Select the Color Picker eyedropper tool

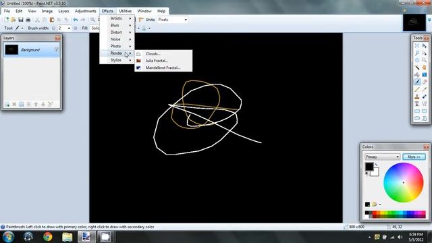coord(425,89)
